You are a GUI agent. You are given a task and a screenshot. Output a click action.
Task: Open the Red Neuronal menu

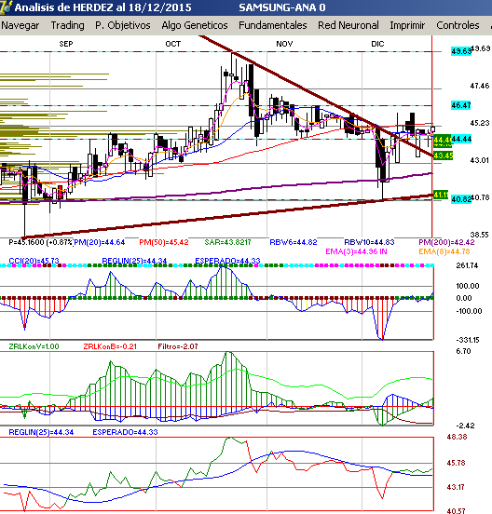tap(348, 25)
